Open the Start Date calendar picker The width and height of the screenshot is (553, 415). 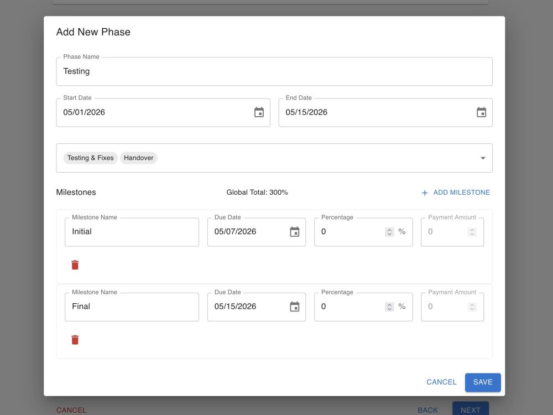click(259, 112)
